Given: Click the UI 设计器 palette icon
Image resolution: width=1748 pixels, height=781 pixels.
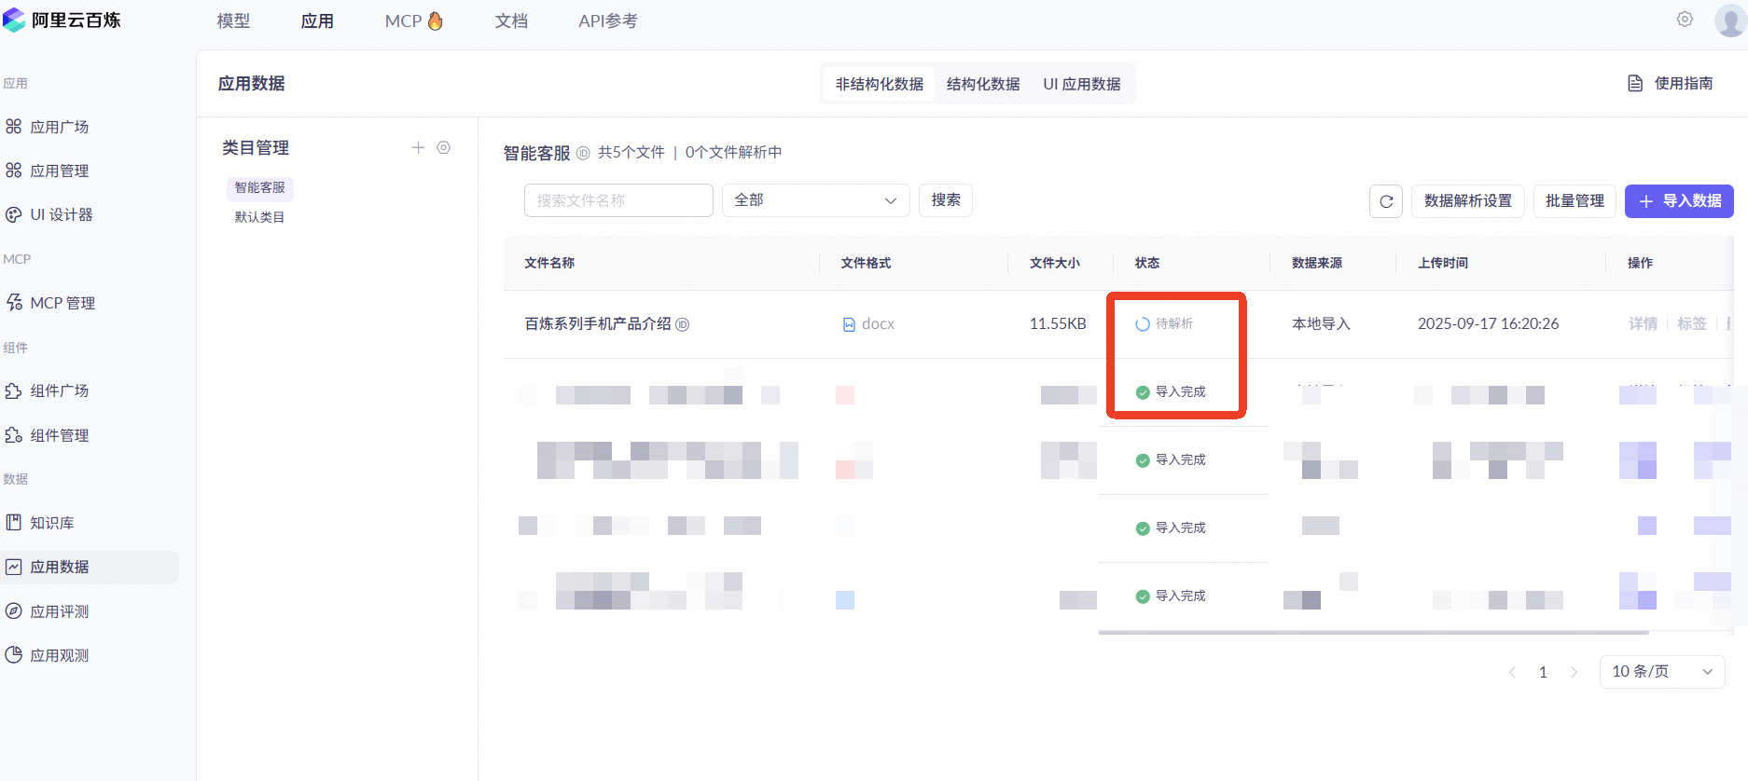Looking at the screenshot, I should pyautogui.click(x=14, y=214).
